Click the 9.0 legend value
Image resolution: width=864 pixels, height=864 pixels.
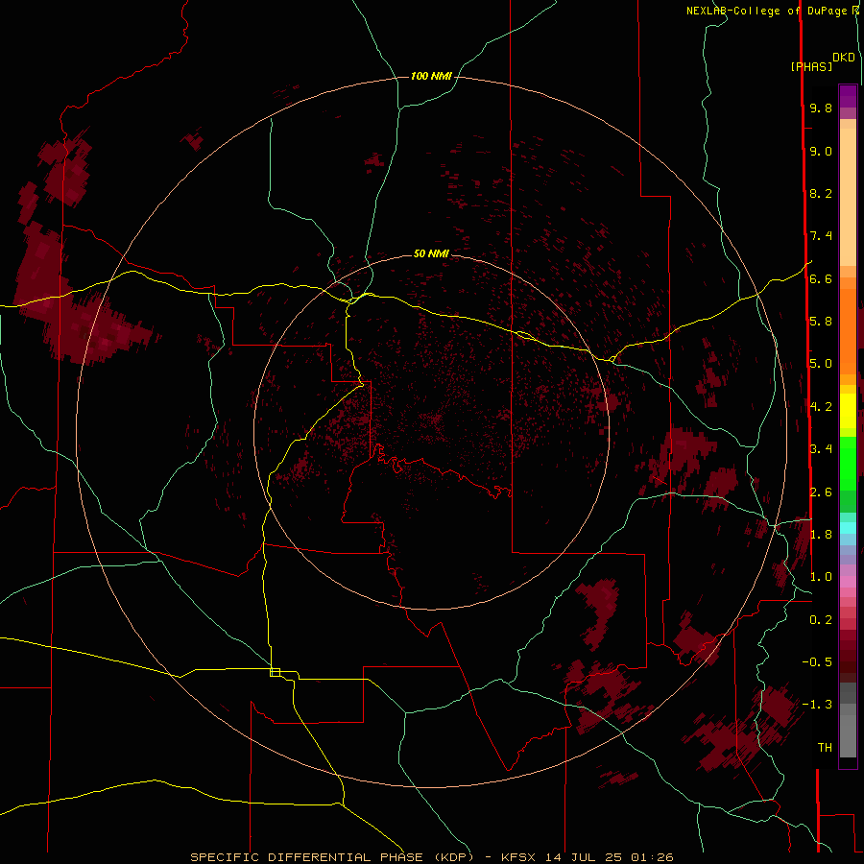(821, 151)
